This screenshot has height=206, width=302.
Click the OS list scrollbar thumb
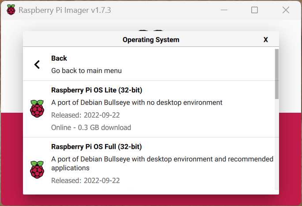tap(277, 74)
